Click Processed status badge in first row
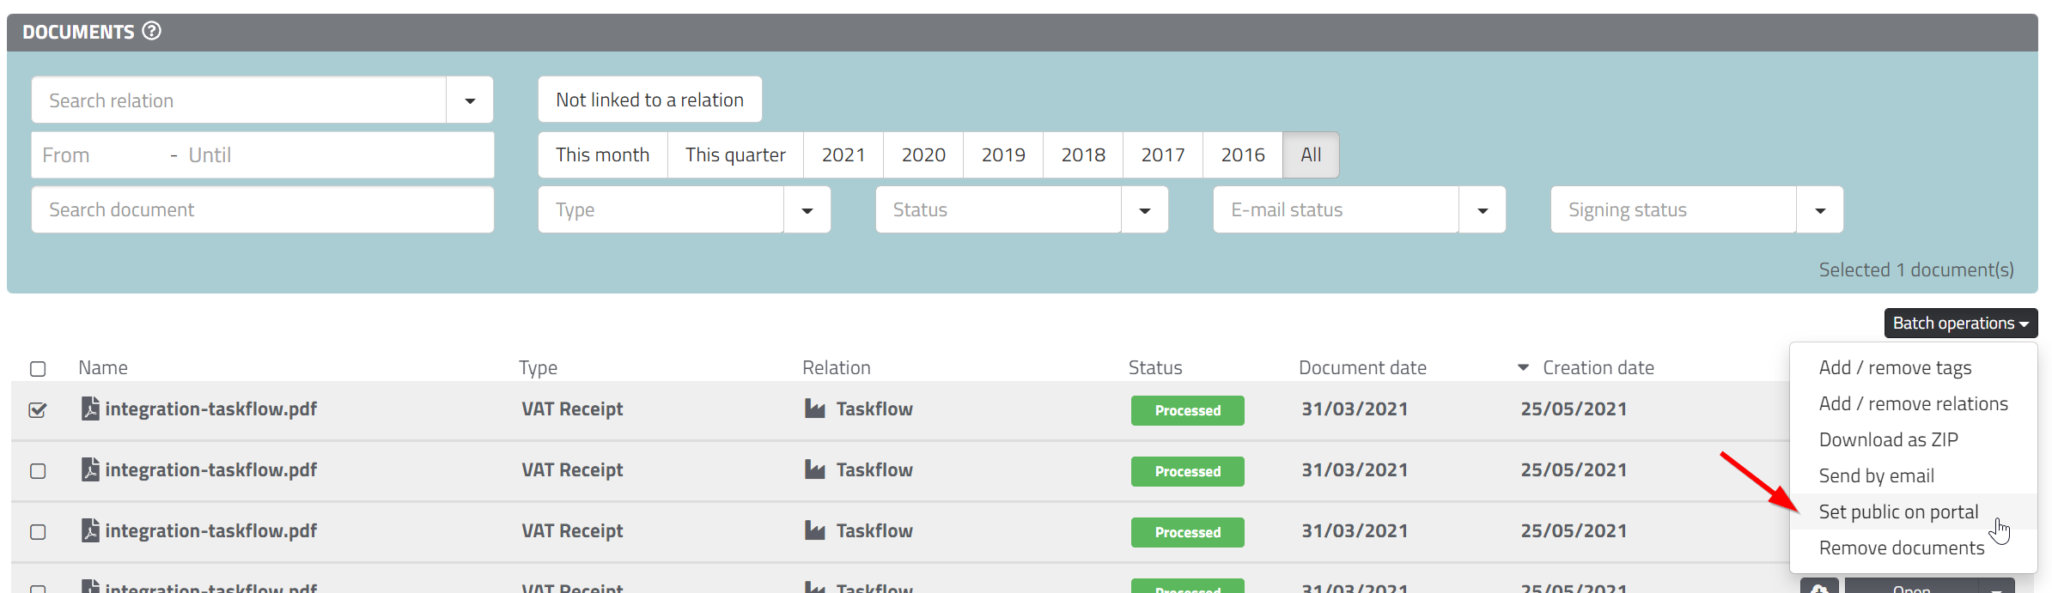Viewport: 2052px width, 593px height. 1187,411
